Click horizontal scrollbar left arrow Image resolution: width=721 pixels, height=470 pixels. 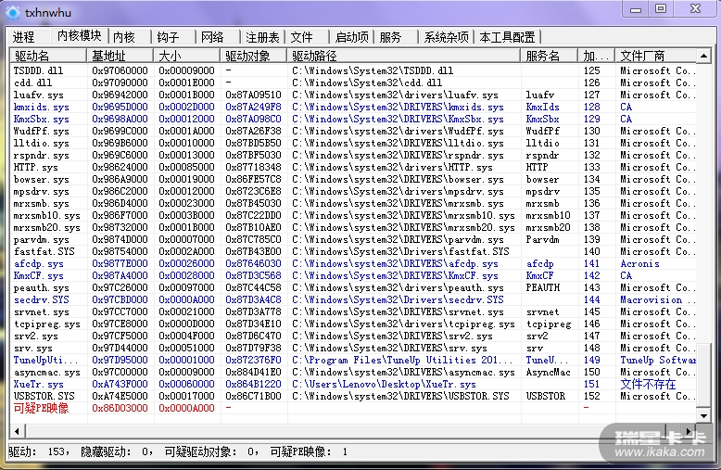[x=17, y=431]
